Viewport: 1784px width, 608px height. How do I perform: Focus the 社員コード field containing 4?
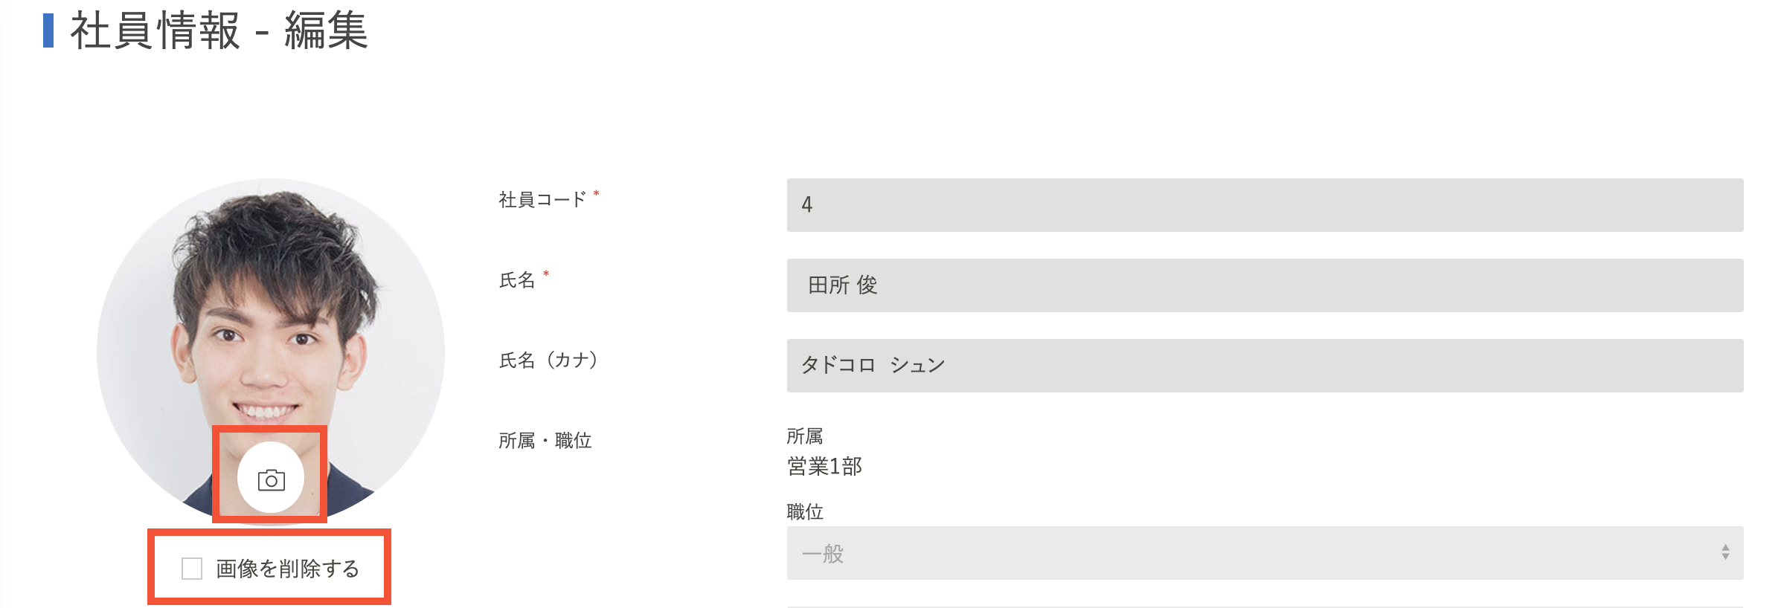pos(1265,205)
